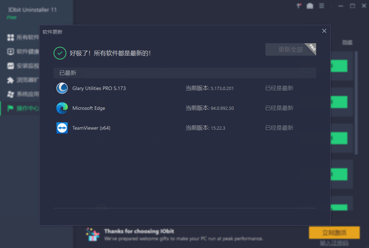Click the flag icon with red dot in title bar
Image resolution: width=369 pixels, height=248 pixels.
(299, 6)
